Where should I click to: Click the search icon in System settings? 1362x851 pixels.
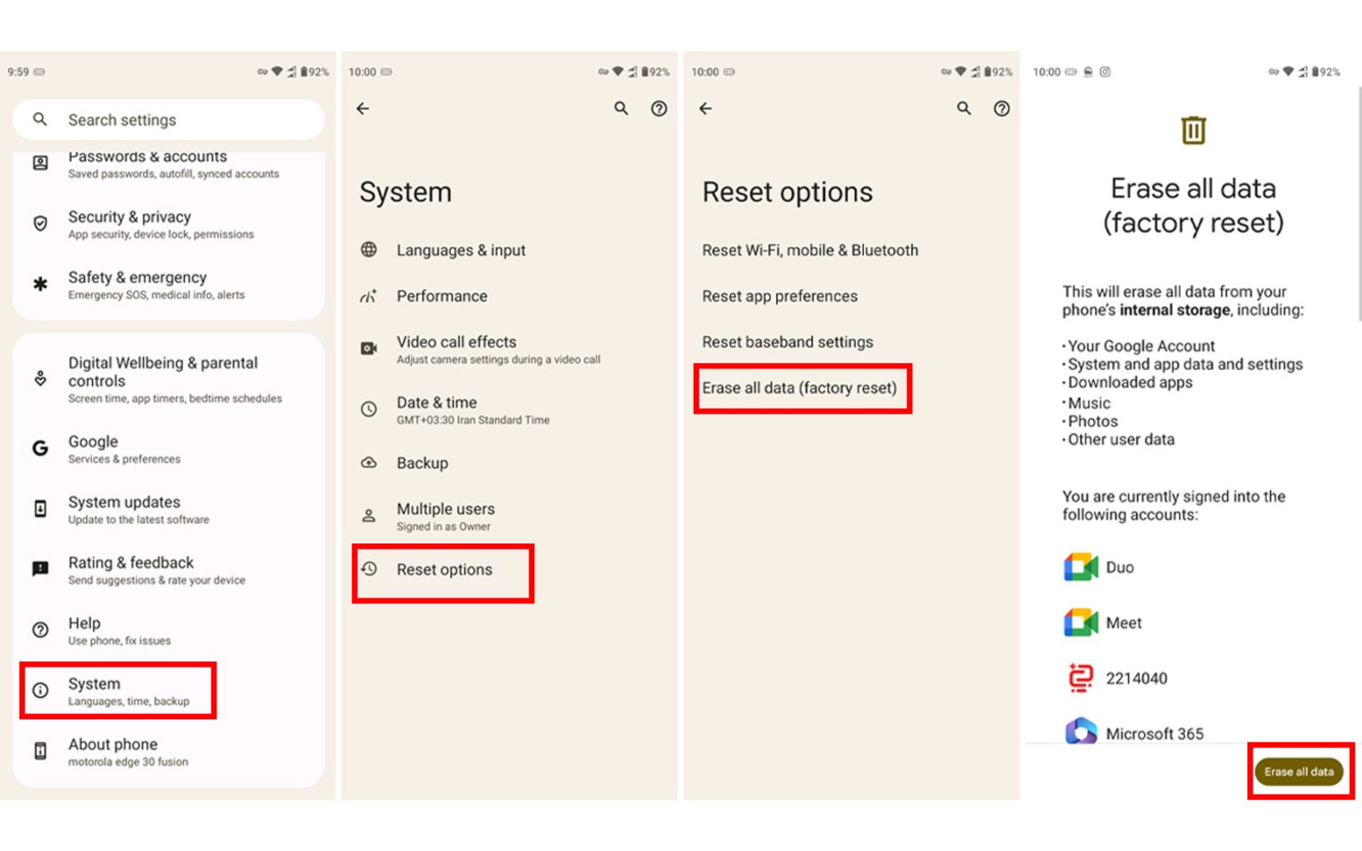(x=620, y=109)
